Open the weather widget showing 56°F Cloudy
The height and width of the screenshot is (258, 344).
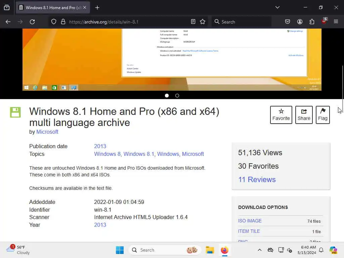point(18,250)
